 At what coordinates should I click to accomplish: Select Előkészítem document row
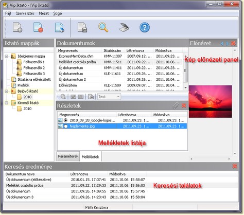[x=119, y=85]
